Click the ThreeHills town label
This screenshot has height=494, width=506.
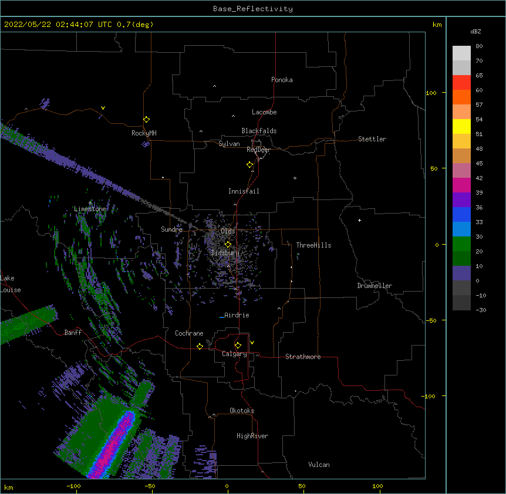[x=313, y=245]
